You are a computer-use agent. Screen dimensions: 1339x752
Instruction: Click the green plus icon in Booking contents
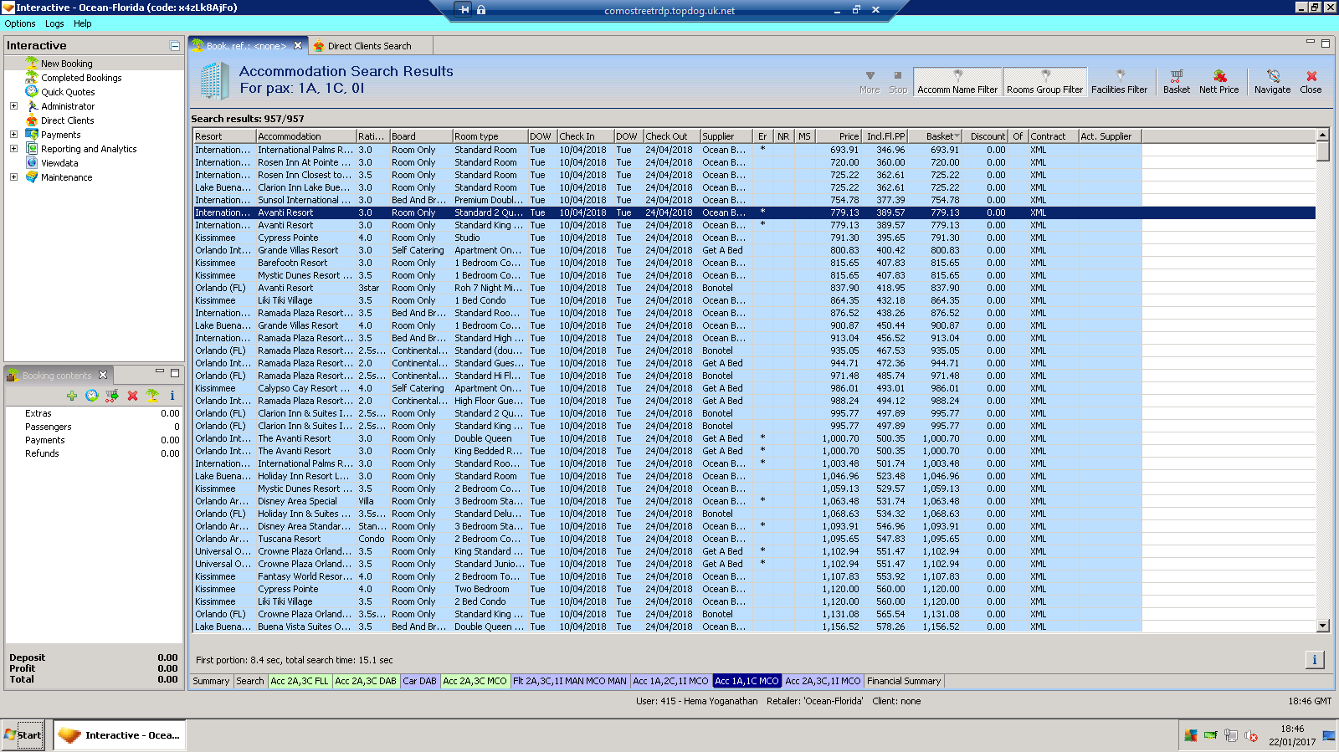72,396
